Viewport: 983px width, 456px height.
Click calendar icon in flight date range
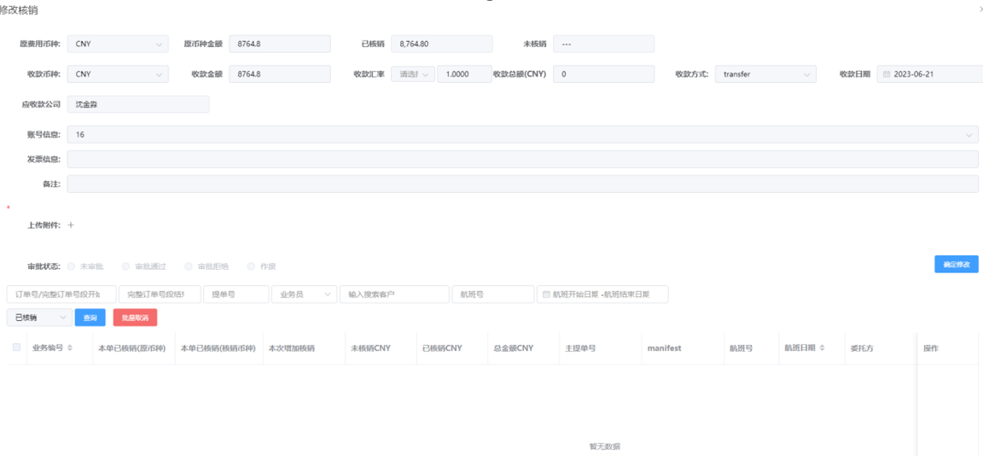(x=546, y=294)
